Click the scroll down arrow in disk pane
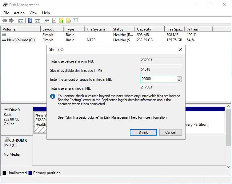 [x=228, y=167]
